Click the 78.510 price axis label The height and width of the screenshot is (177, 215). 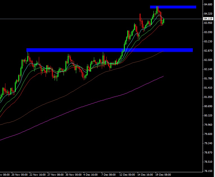coord(208,162)
